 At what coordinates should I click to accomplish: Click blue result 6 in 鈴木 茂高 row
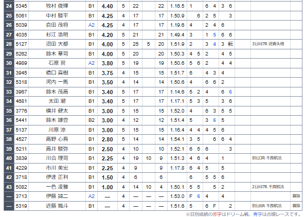click(x=230, y=92)
